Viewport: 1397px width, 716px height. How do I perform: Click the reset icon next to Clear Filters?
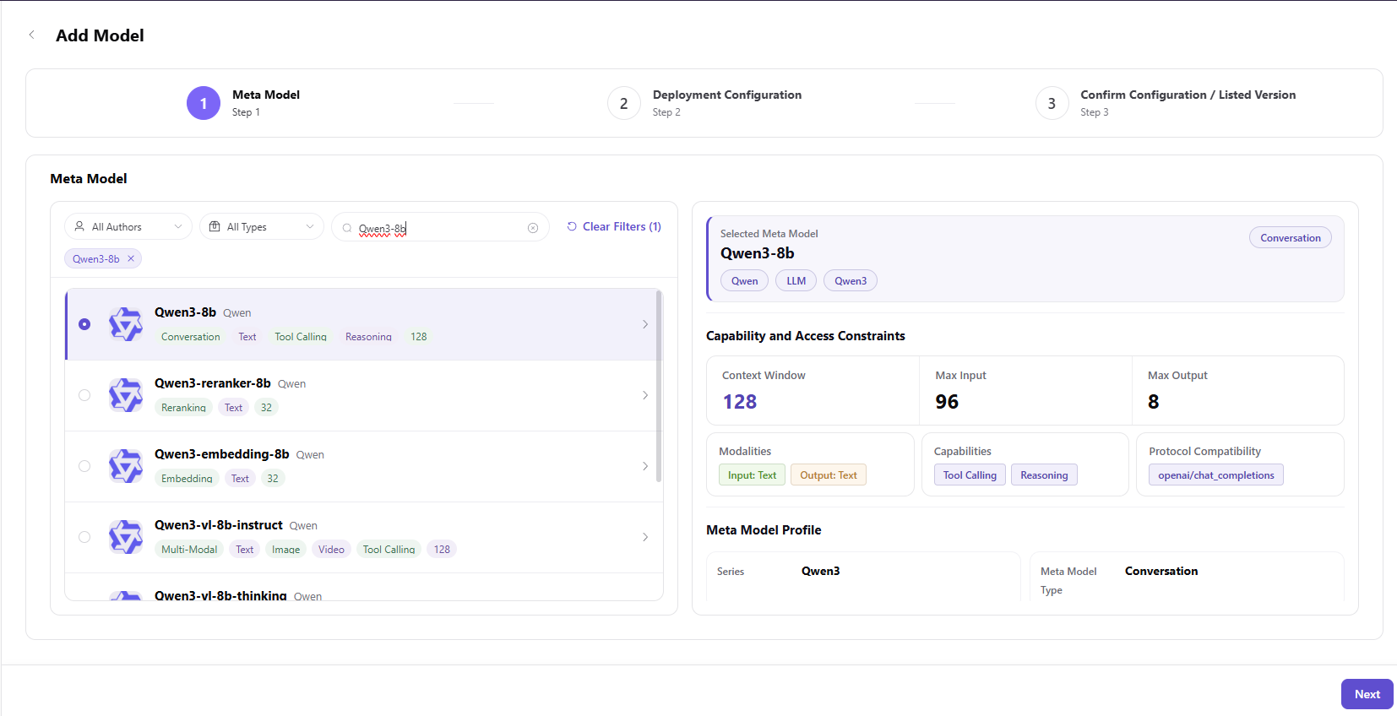[x=572, y=226]
